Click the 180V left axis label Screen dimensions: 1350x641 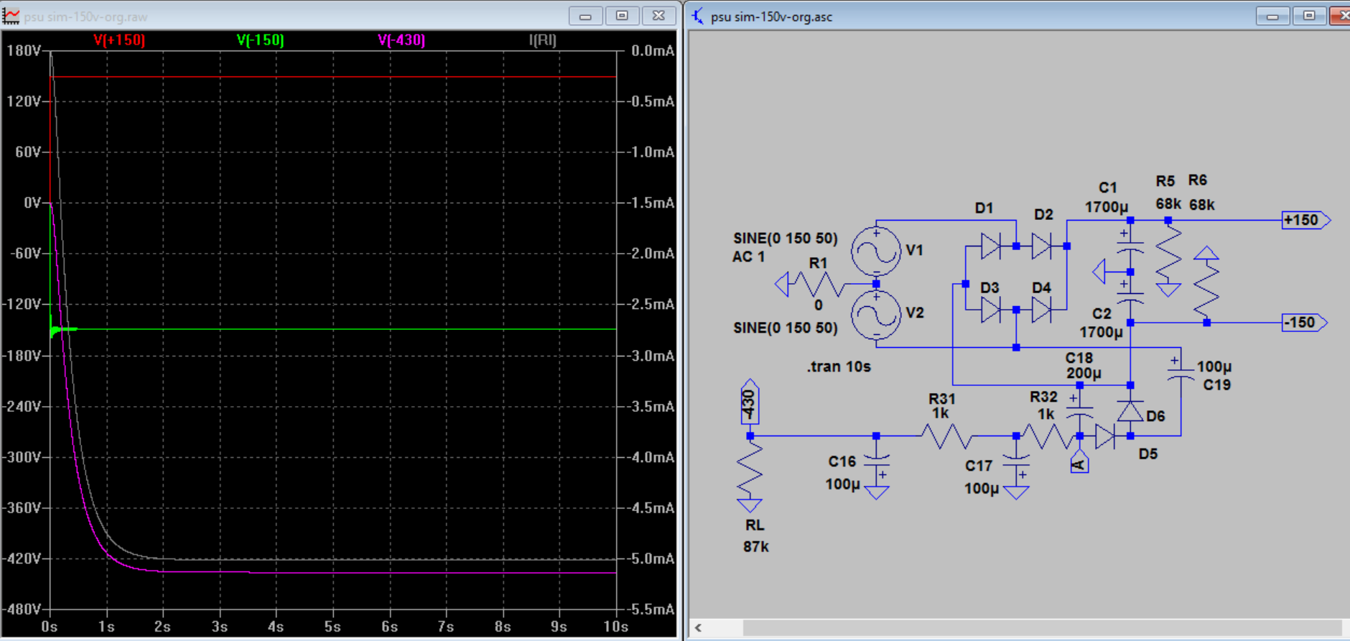tap(24, 50)
